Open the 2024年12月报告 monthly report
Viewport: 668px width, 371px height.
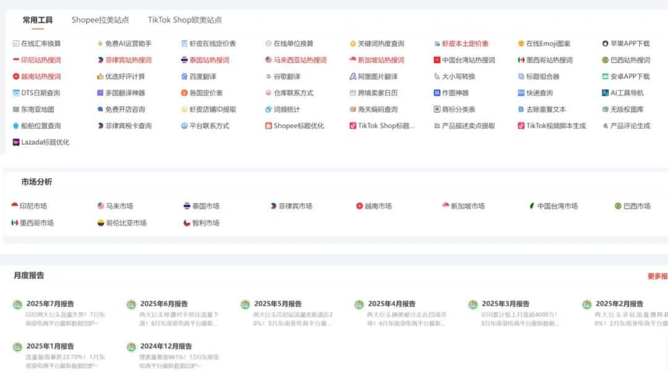tap(166, 346)
